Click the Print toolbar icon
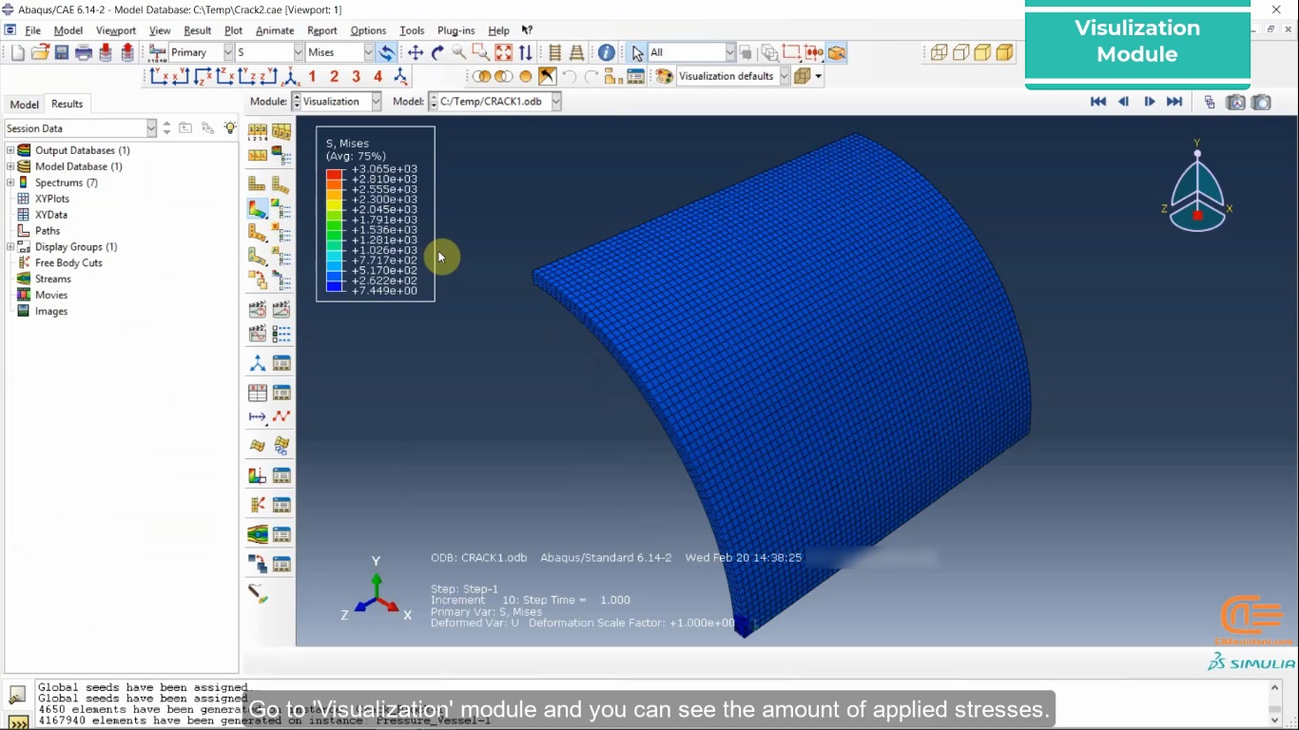1299x730 pixels. (84, 52)
